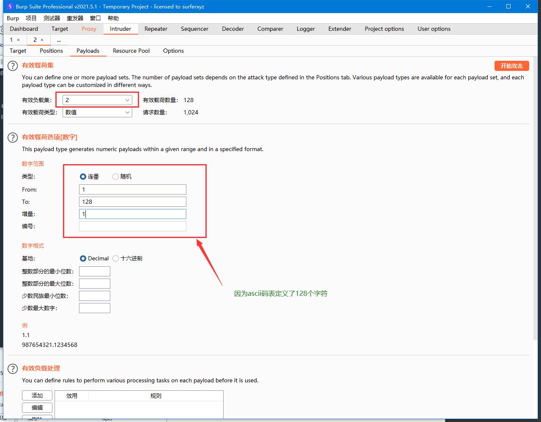Switch to the Intruder tab

[x=120, y=29]
